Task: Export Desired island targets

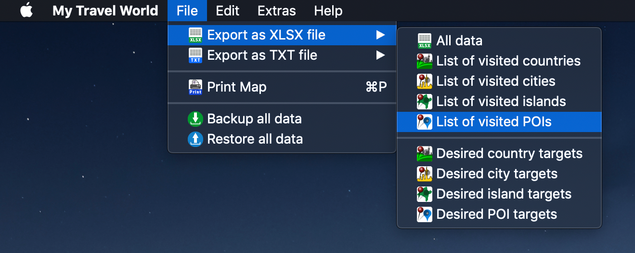Action: click(499, 194)
